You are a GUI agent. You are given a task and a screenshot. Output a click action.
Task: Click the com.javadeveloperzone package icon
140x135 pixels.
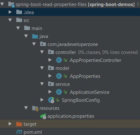[43, 44]
